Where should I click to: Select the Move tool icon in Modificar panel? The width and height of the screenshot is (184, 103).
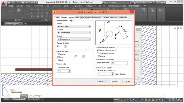click(38, 10)
